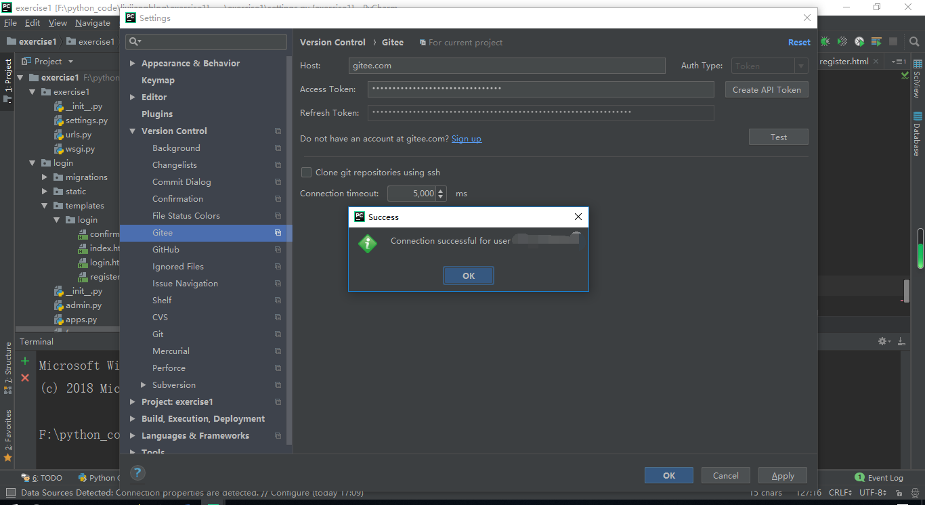Select Git in Version Control settings

[158, 334]
